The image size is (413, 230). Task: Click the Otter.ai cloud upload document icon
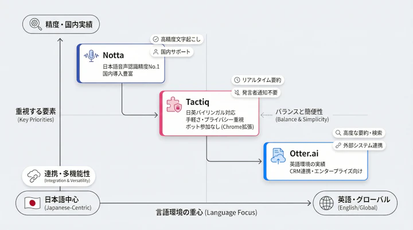point(278,156)
